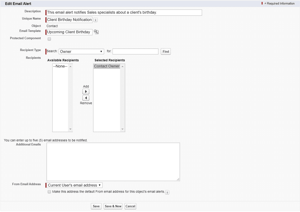Screen dimensions: 300x212
Task: Click the Cancel button
Action: [x=130, y=206]
